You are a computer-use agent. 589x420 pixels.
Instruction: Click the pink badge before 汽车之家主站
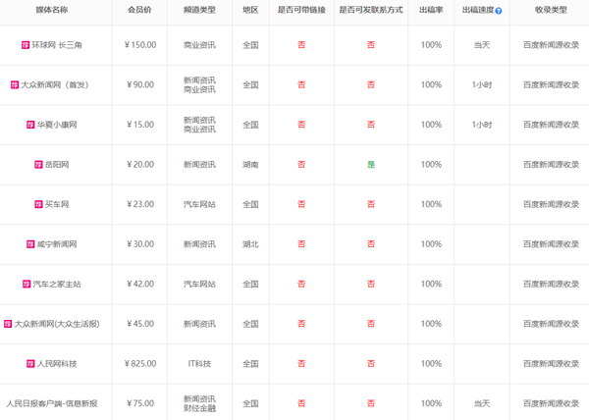(x=26, y=284)
